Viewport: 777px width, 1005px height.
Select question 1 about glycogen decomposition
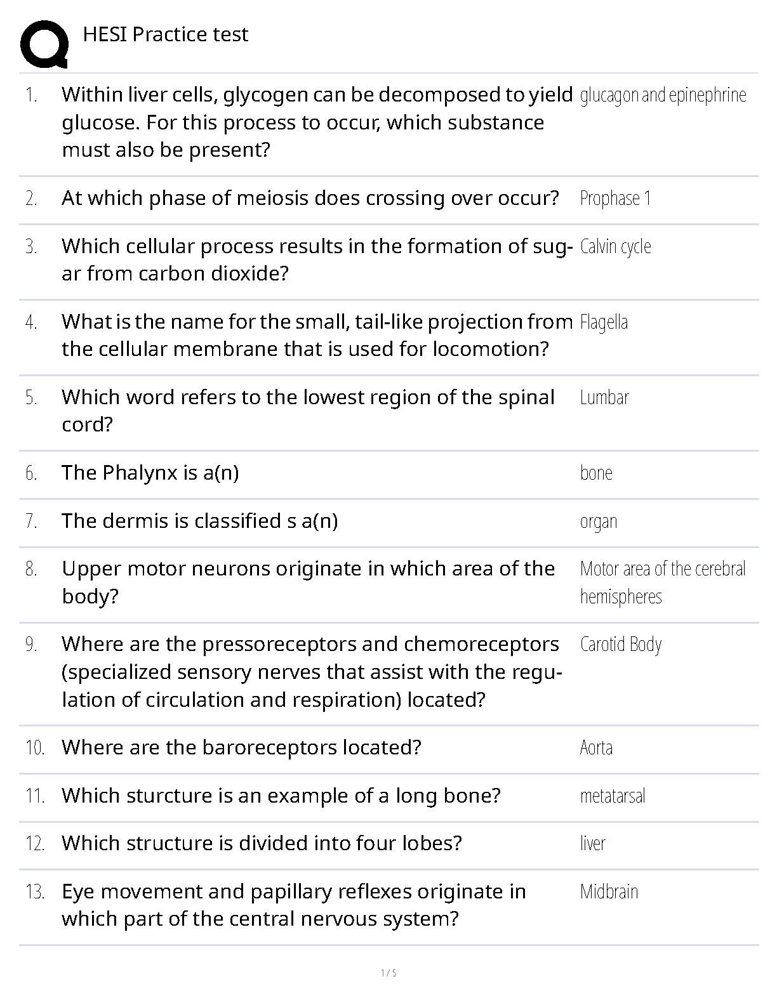316,122
